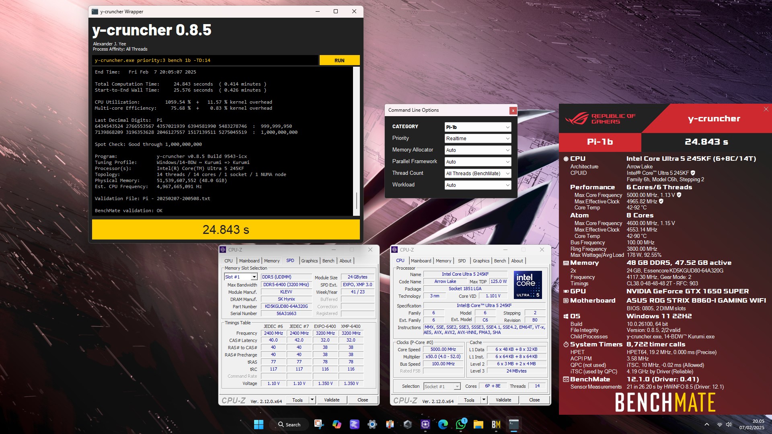Open Graphics tab in right CPU-Z window
Screen dimensions: 772x434
481,261
